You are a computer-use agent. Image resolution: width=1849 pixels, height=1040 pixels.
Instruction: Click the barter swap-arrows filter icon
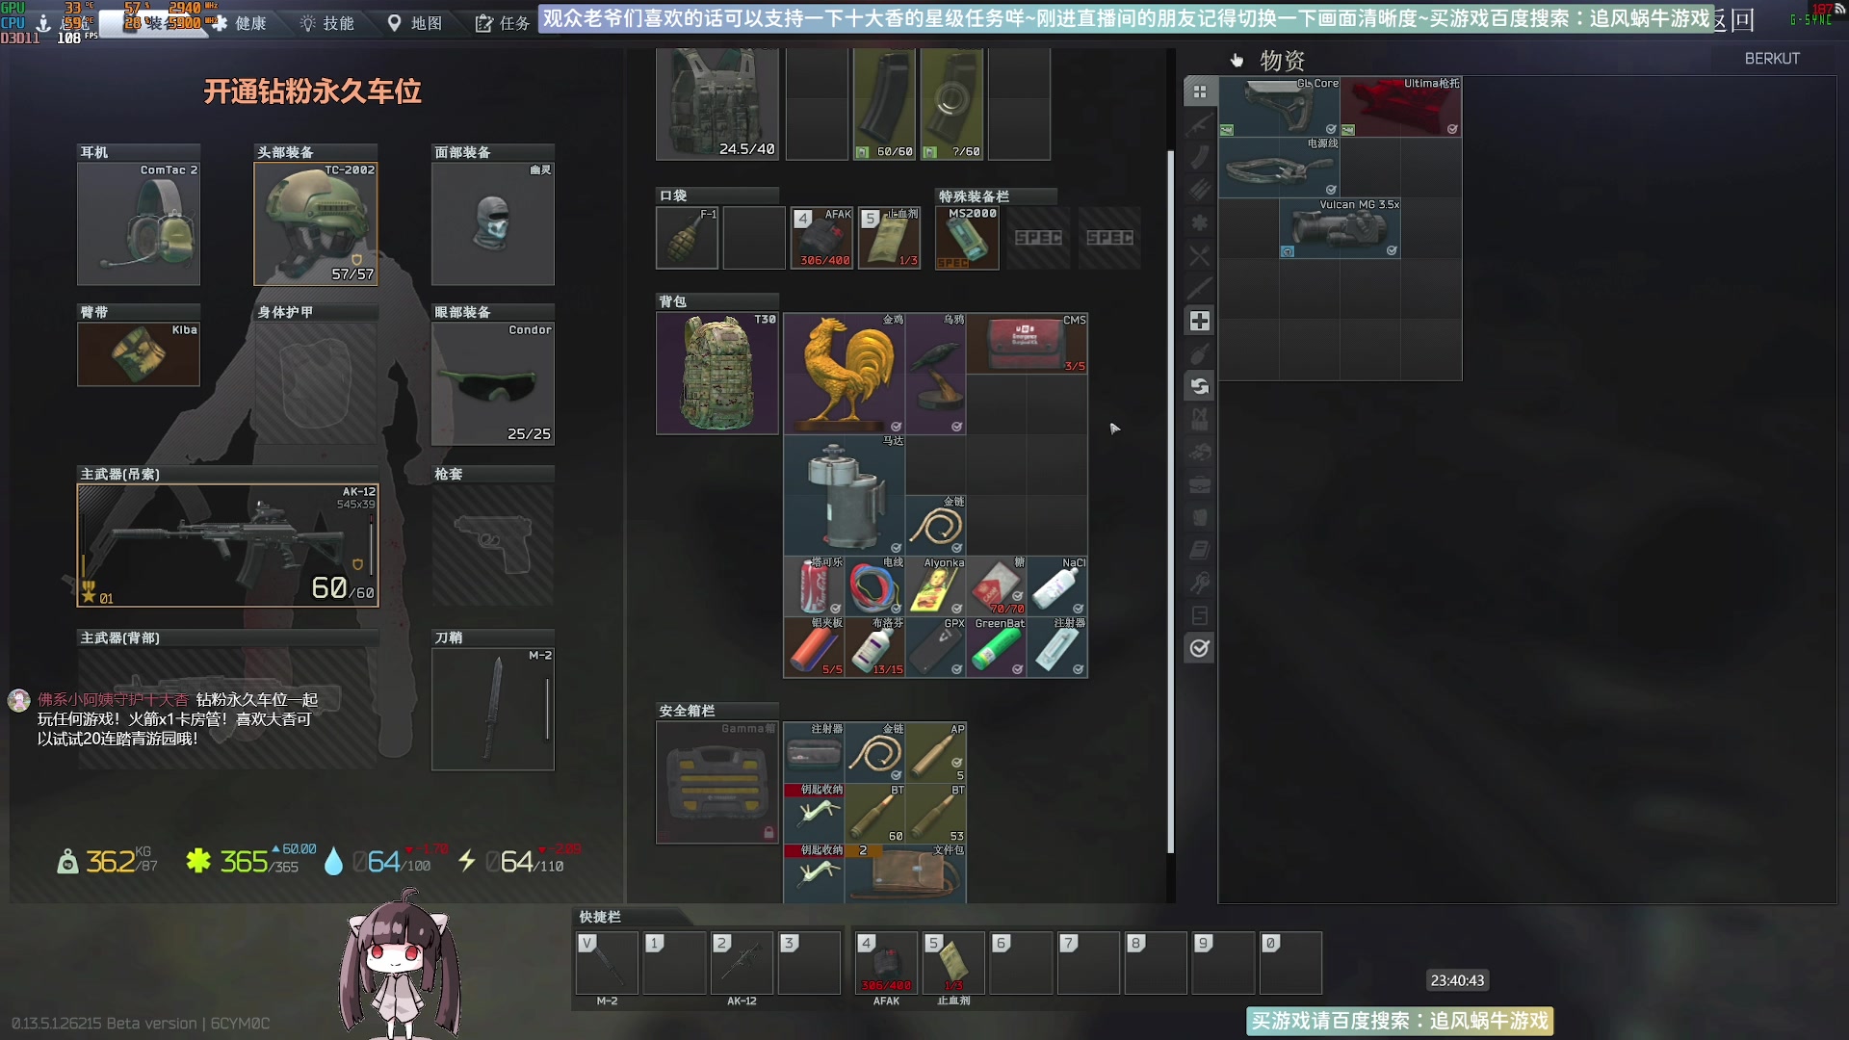click(x=1199, y=386)
